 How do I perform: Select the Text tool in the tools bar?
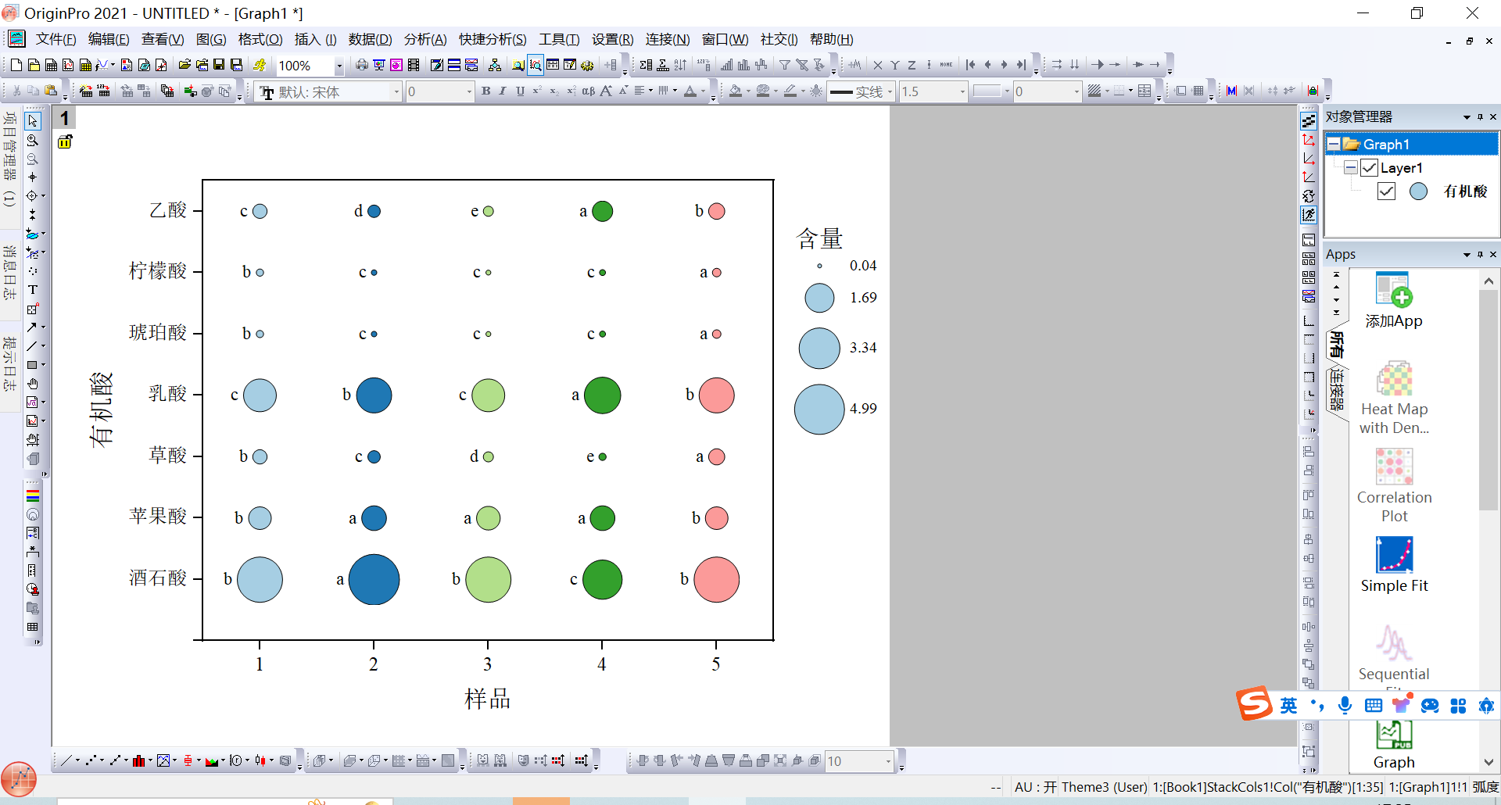pos(33,290)
